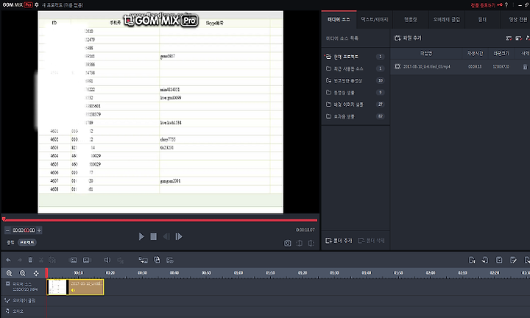Sort by the 화면크기 column header

click(x=501, y=54)
